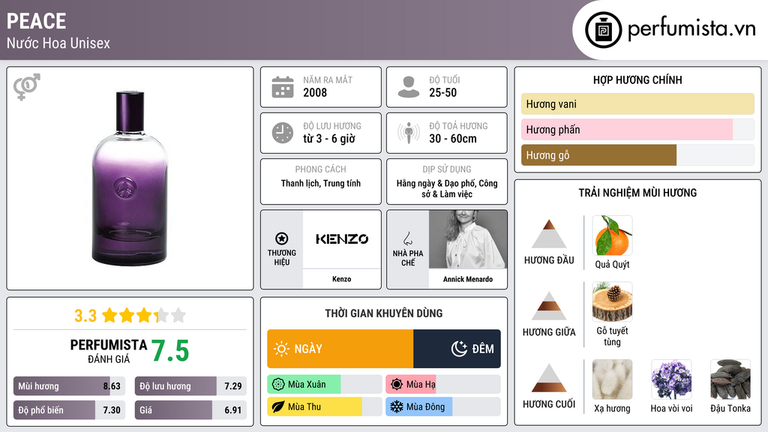Click the Annick Menardo name caption
The height and width of the screenshot is (432, 768).
(468, 279)
